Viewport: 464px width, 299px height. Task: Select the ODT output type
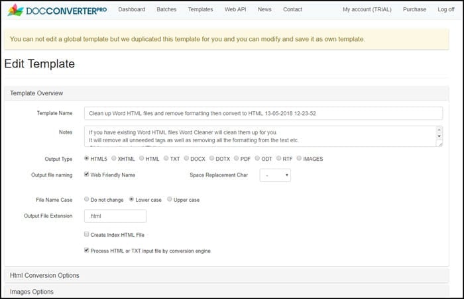[x=257, y=158]
